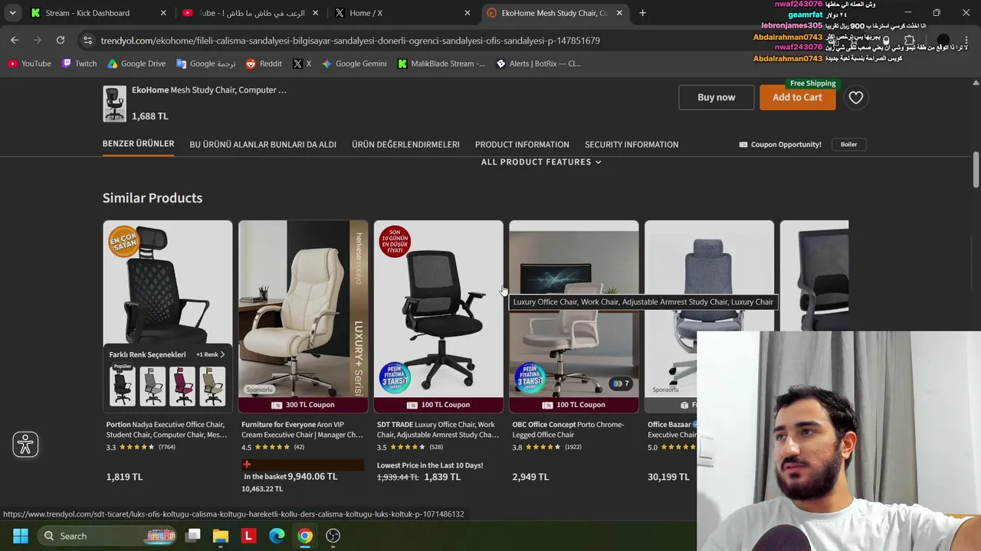
Task: Go to BENZER ÜRÜNLER section tab
Action: tap(139, 144)
